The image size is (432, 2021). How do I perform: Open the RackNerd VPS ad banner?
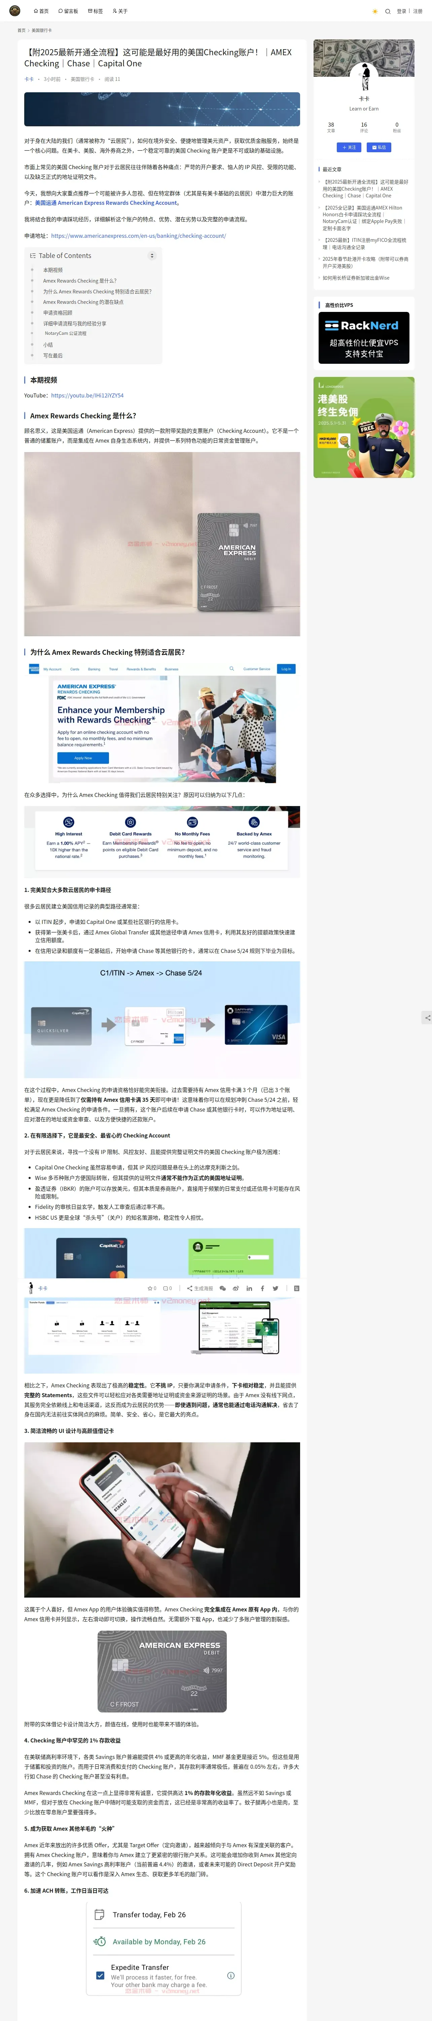[x=364, y=338]
